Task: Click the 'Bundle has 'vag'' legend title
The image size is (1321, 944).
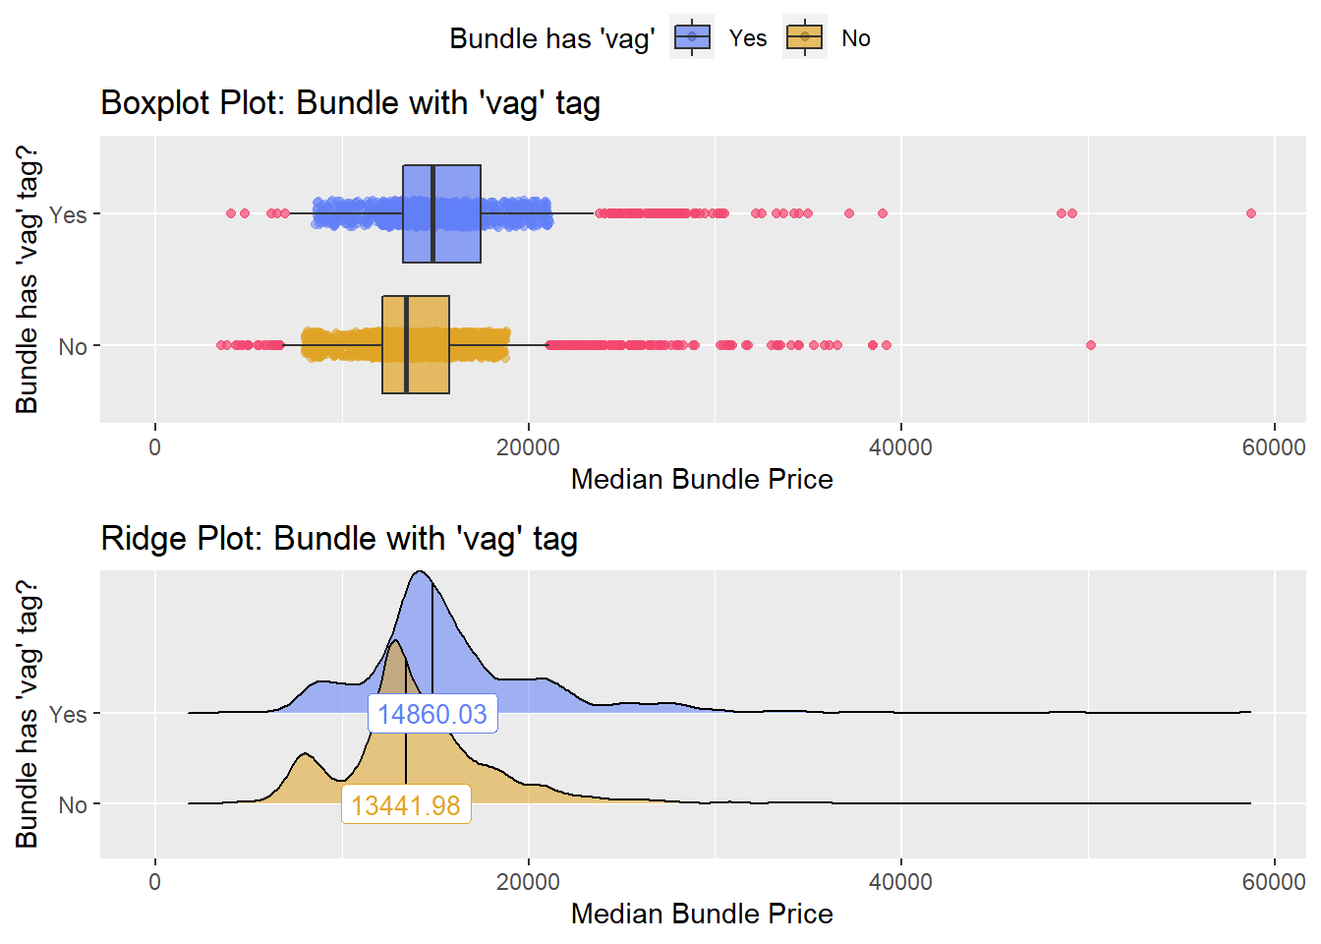Action: click(x=552, y=38)
